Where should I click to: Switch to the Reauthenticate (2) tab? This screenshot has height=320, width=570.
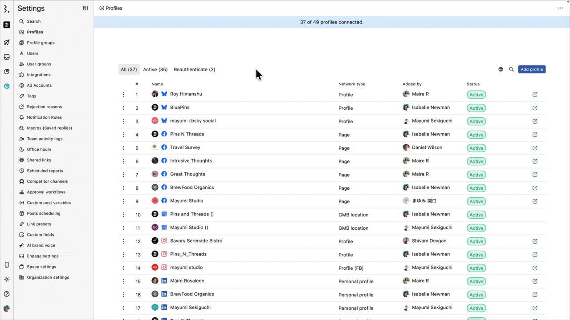tap(194, 69)
